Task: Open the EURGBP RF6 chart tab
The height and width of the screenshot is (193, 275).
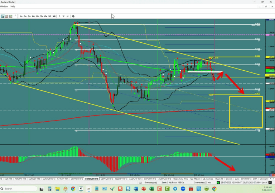Action: 34,179
